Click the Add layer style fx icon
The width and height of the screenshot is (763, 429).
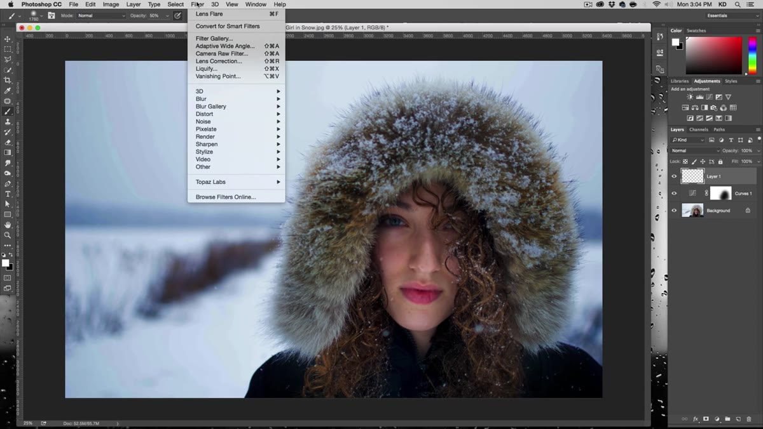pyautogui.click(x=696, y=419)
